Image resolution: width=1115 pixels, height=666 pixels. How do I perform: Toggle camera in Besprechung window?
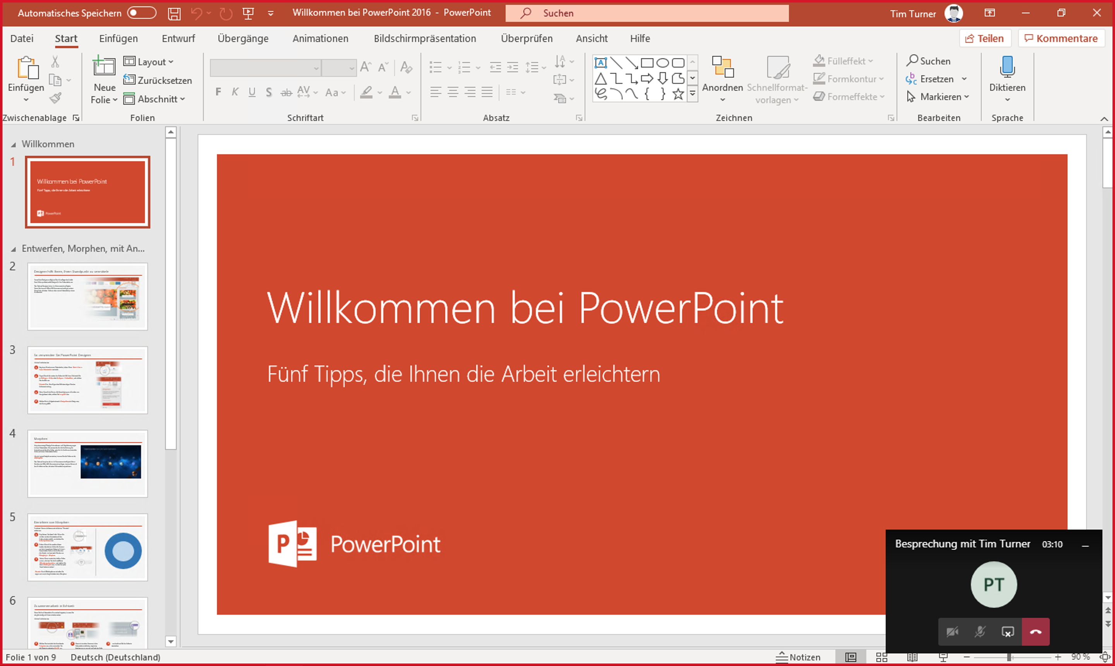952,632
